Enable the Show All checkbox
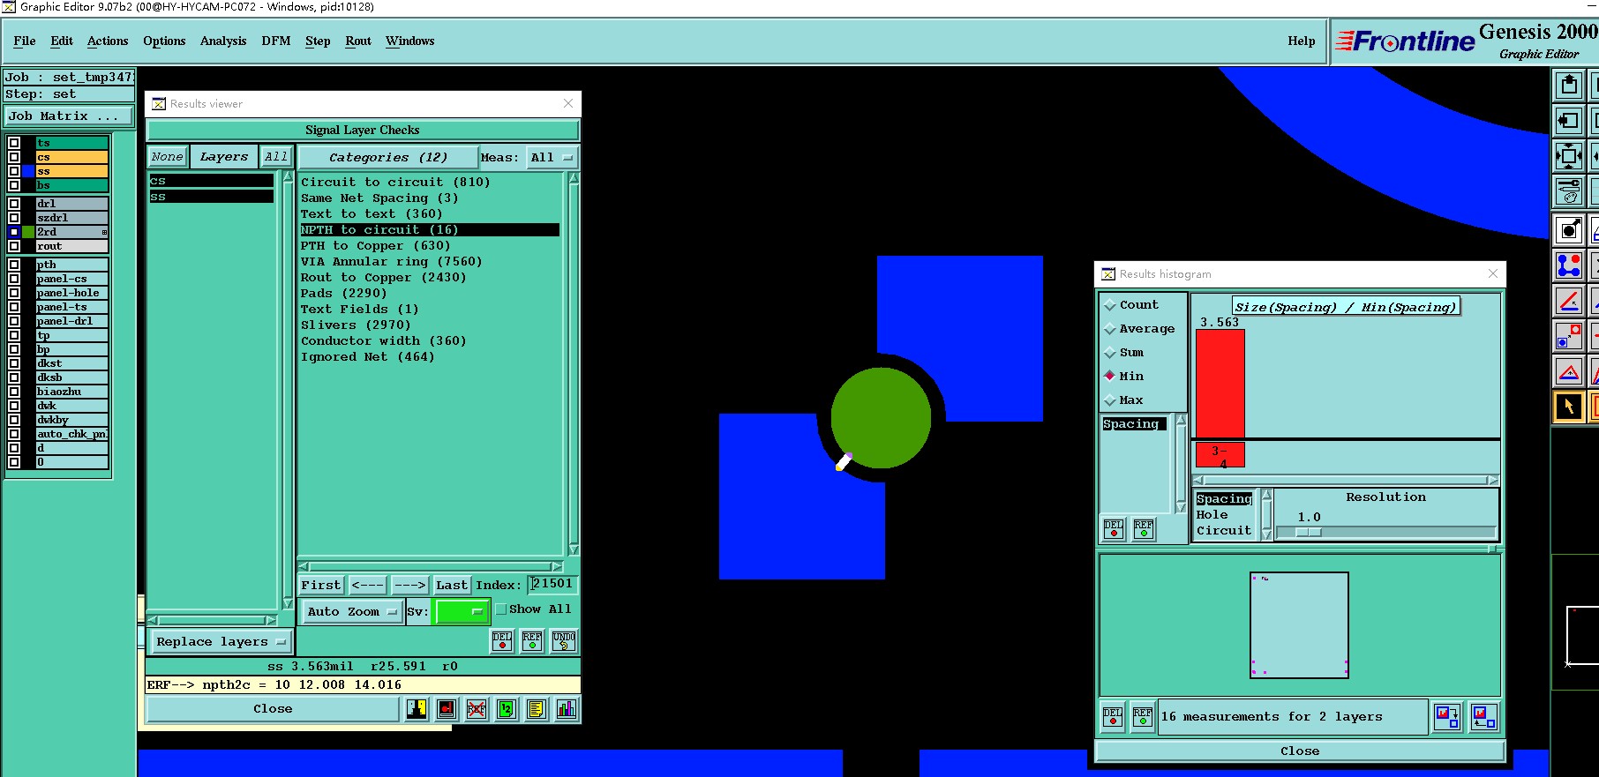Viewport: 1599px width, 777px height. 500,609
